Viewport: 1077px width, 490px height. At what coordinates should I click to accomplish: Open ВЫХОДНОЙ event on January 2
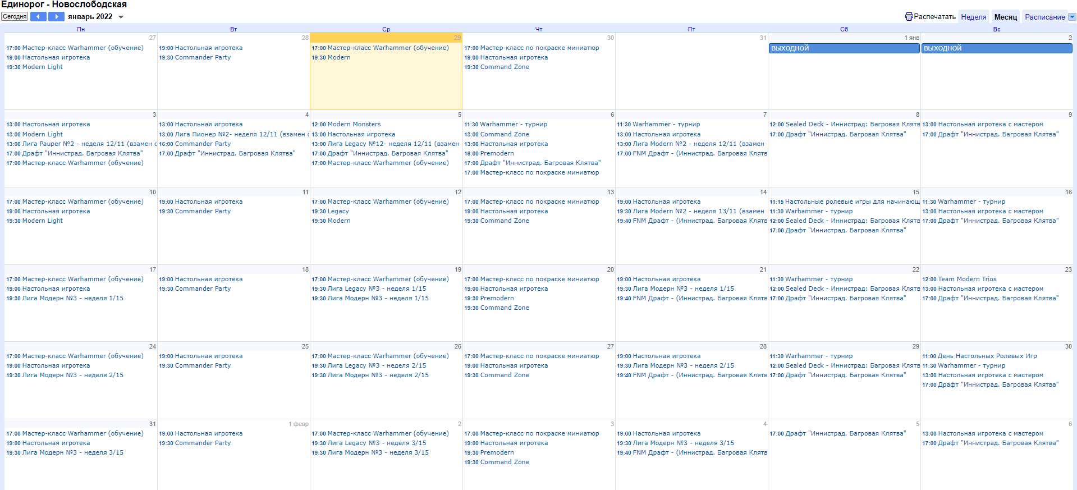click(x=996, y=48)
